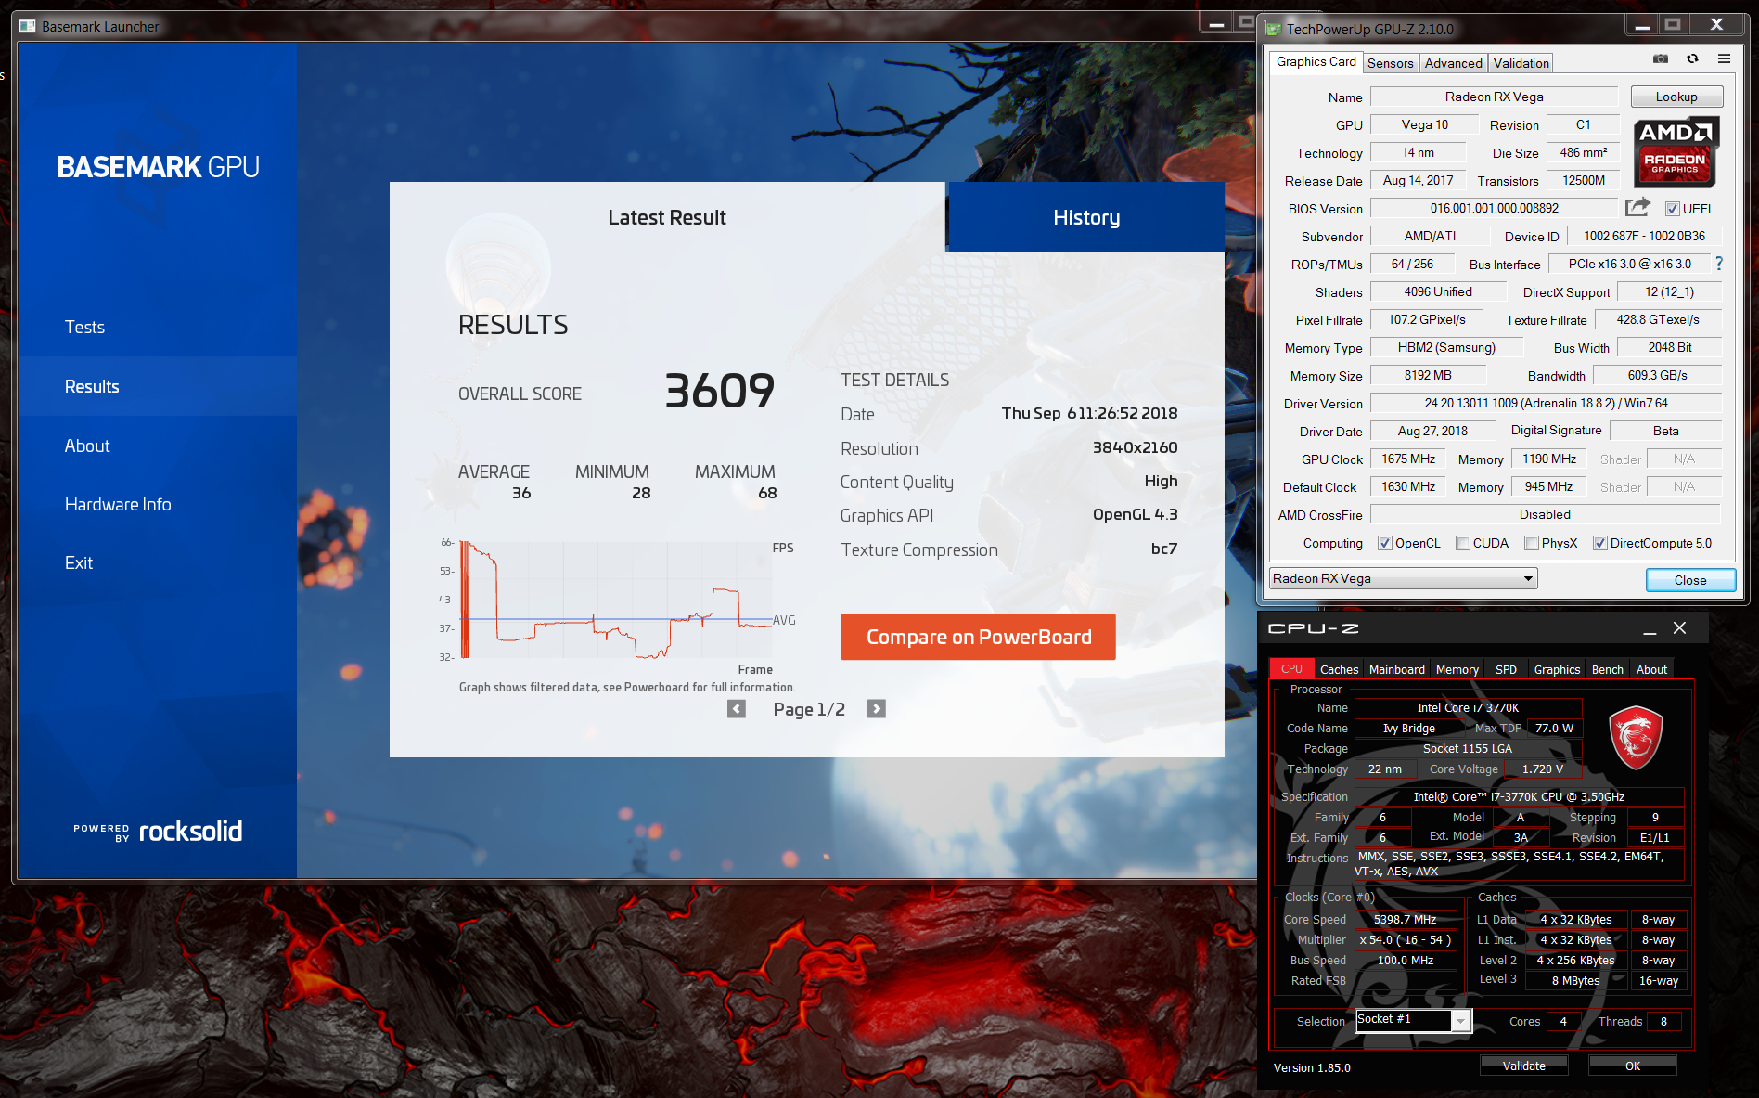Switch to GPU-Z Sensors tab
This screenshot has width=1759, height=1098.
[1390, 63]
